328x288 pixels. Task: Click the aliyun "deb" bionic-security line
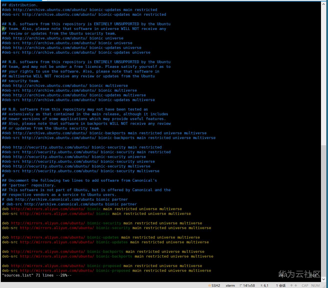pyautogui.click(x=102, y=223)
